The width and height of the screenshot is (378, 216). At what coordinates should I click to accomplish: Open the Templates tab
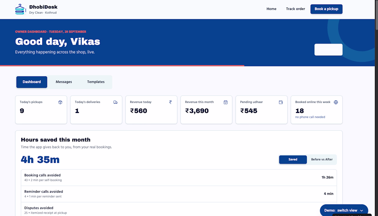pyautogui.click(x=96, y=82)
